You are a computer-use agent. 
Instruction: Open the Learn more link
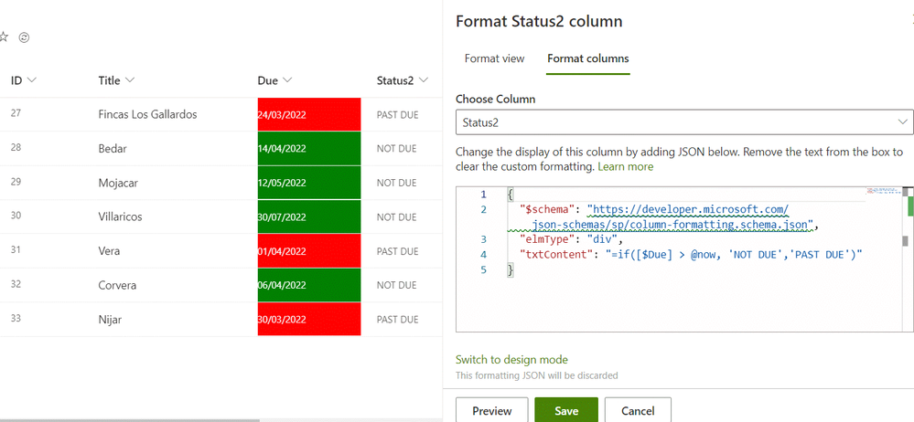(x=626, y=167)
